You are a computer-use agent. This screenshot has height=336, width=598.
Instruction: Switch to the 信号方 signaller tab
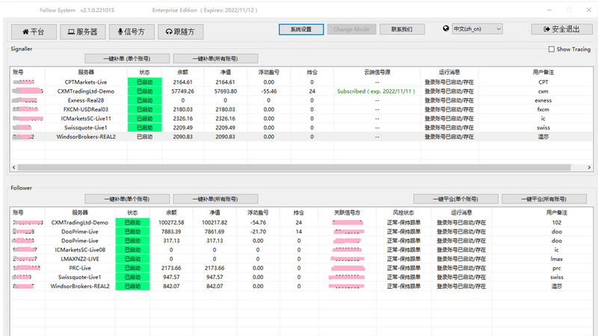(132, 31)
